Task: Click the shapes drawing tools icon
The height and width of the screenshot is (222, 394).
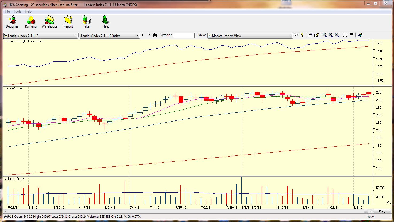Action: pyautogui.click(x=360, y=35)
